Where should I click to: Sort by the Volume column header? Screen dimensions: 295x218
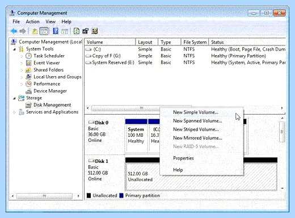coord(110,42)
